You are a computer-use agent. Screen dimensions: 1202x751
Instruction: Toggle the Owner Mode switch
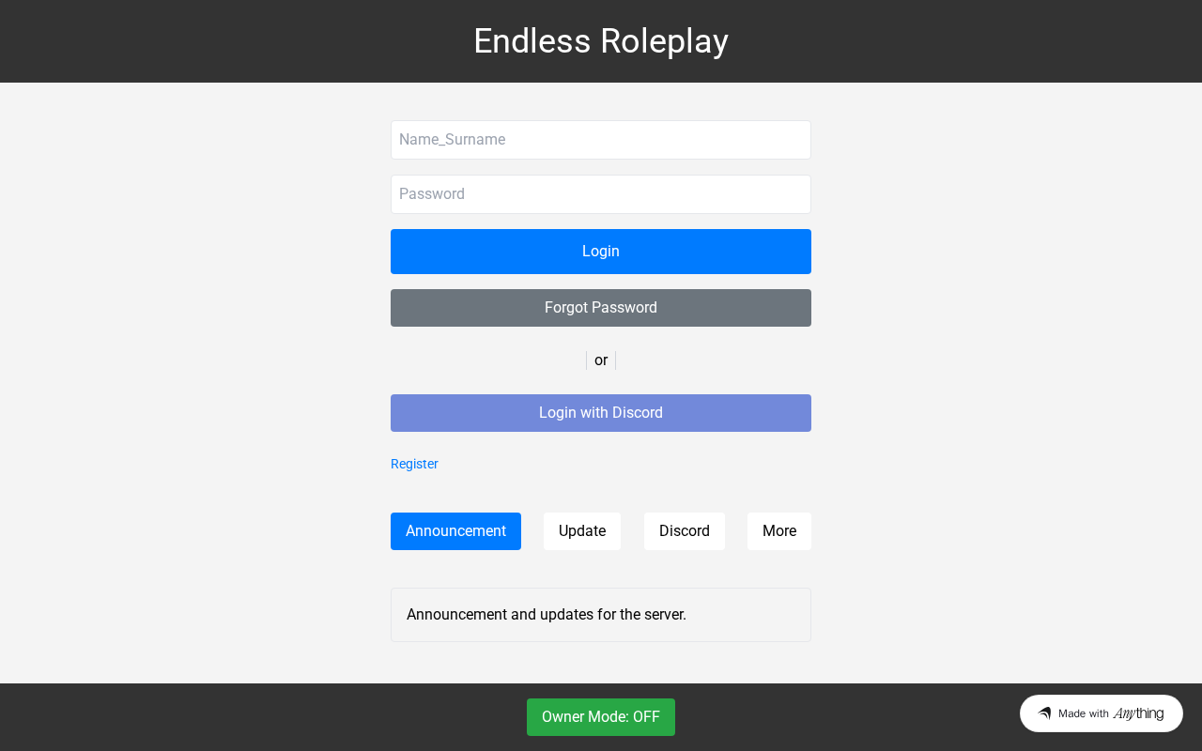tap(601, 717)
